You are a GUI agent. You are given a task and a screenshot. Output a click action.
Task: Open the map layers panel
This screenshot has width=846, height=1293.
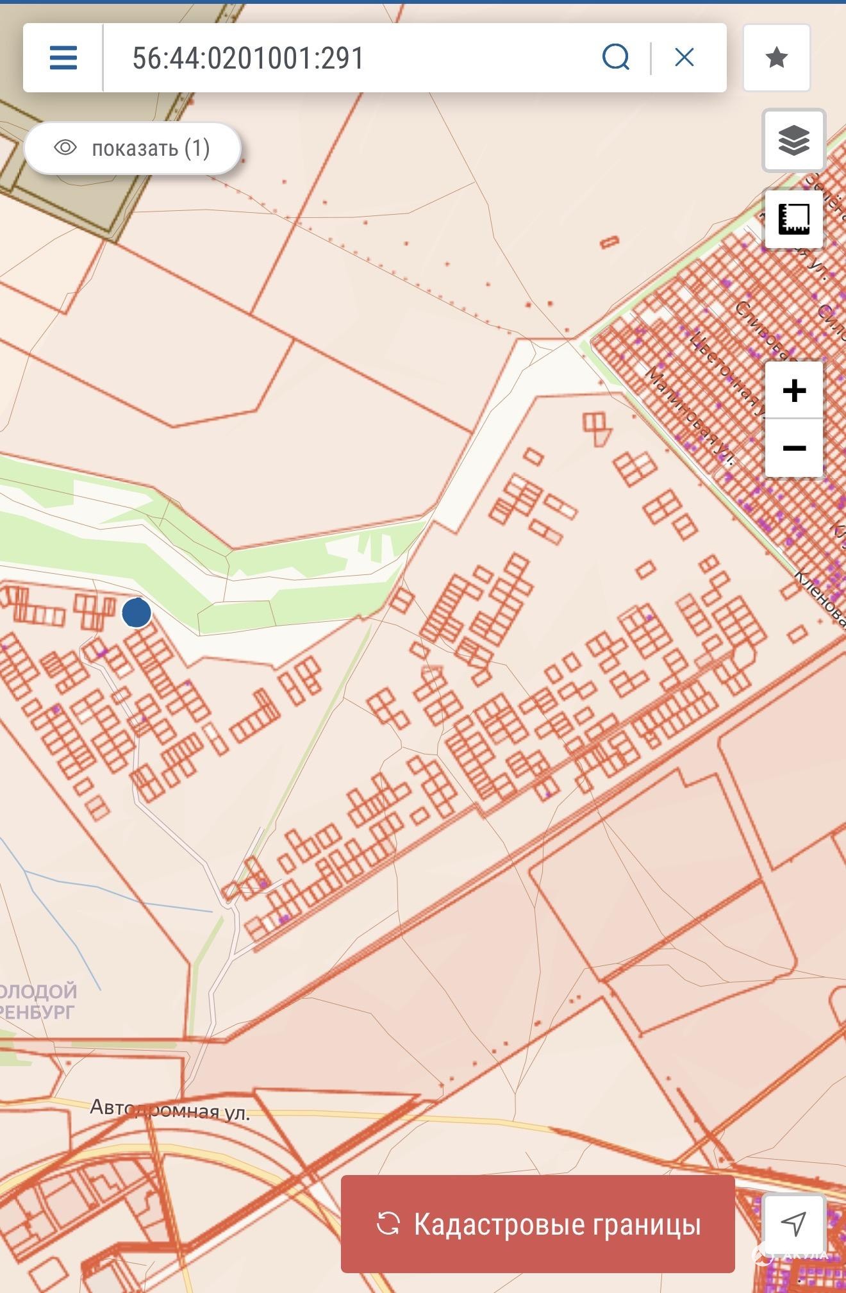coord(793,140)
